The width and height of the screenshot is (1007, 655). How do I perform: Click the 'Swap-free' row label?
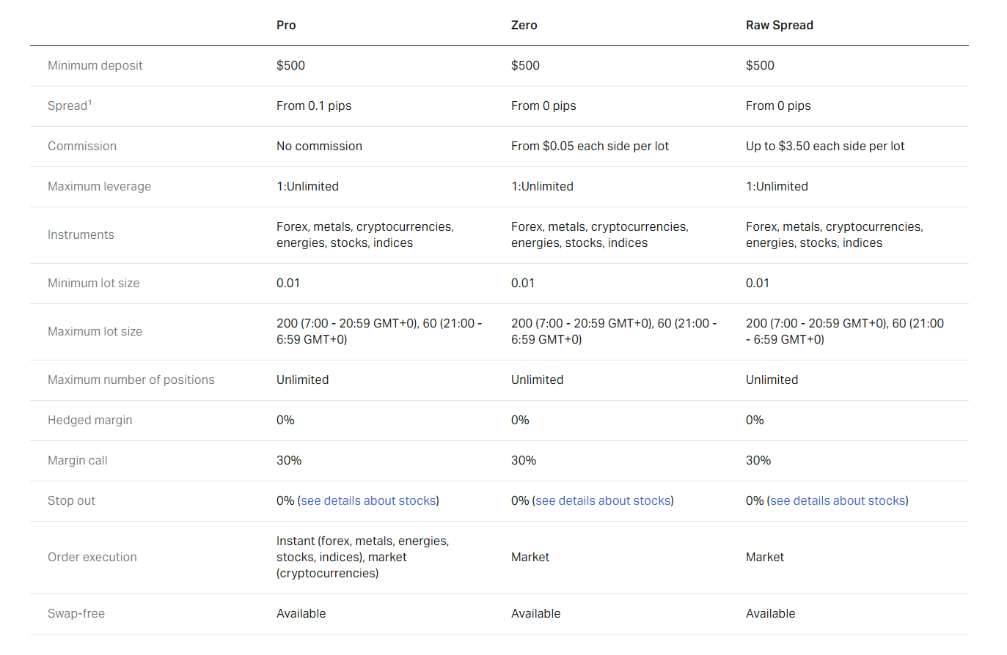pyautogui.click(x=76, y=613)
